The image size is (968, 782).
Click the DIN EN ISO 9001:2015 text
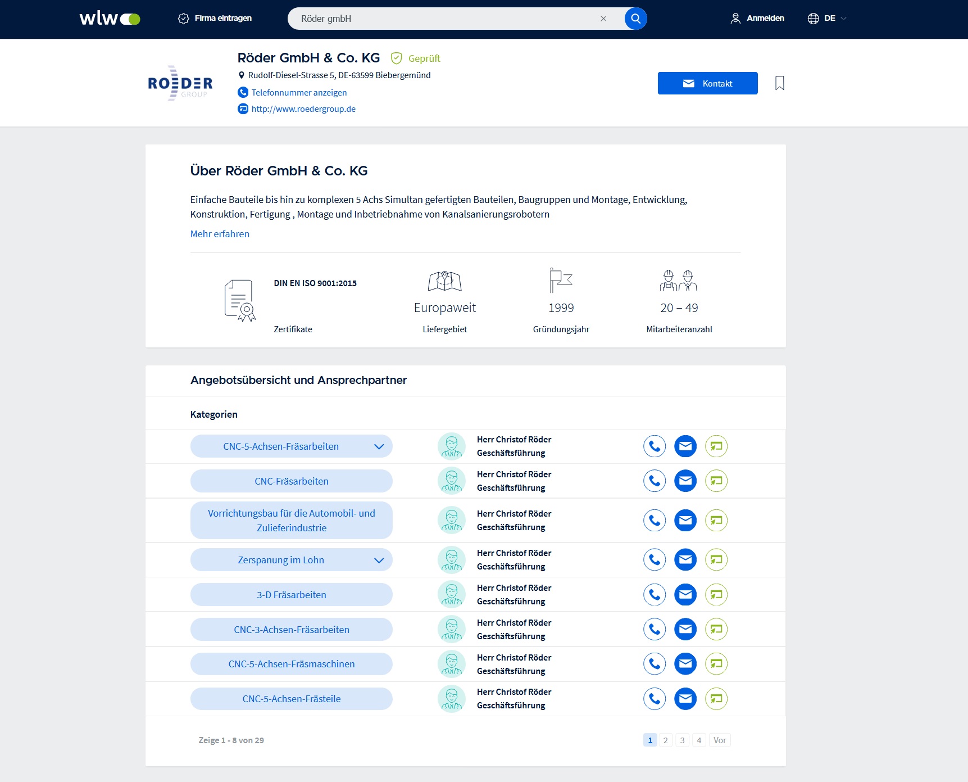315,283
